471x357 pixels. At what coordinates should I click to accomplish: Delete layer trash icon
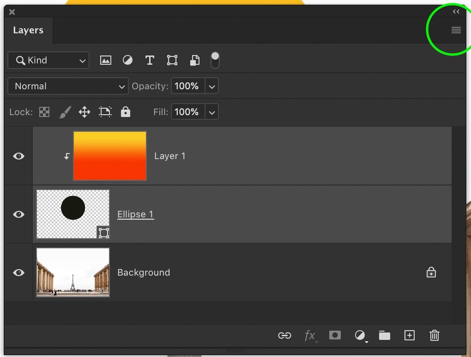435,335
